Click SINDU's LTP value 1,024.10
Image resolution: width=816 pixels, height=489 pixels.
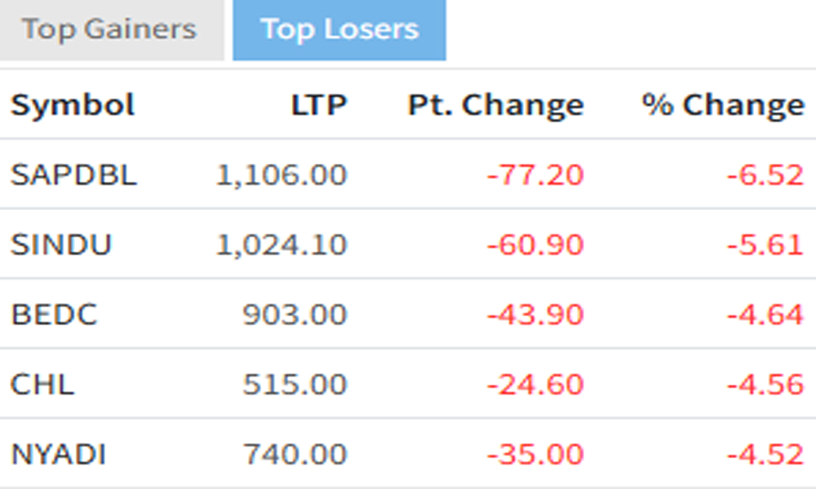[282, 244]
